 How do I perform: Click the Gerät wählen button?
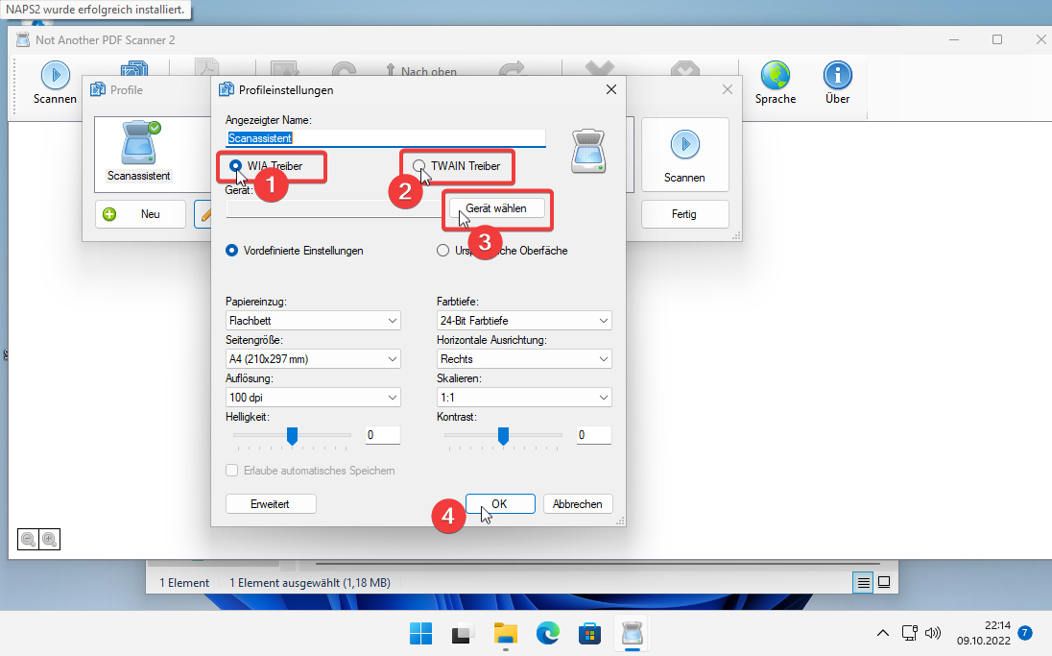tap(496, 208)
